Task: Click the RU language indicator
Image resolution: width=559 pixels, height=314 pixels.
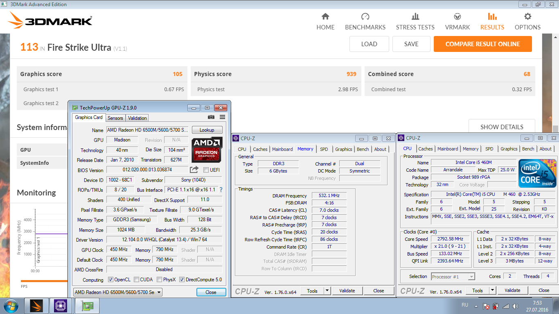Action: click(x=465, y=305)
